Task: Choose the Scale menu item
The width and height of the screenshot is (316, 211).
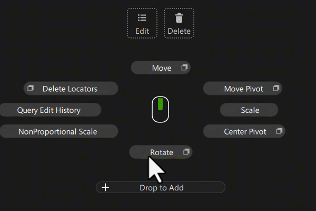Action: pos(250,110)
